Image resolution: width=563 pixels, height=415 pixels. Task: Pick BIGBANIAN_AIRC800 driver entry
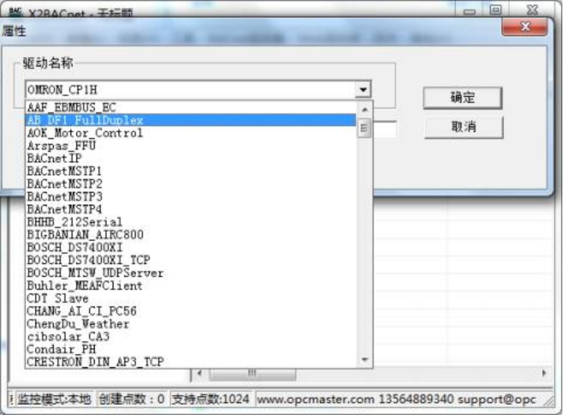tap(191, 234)
